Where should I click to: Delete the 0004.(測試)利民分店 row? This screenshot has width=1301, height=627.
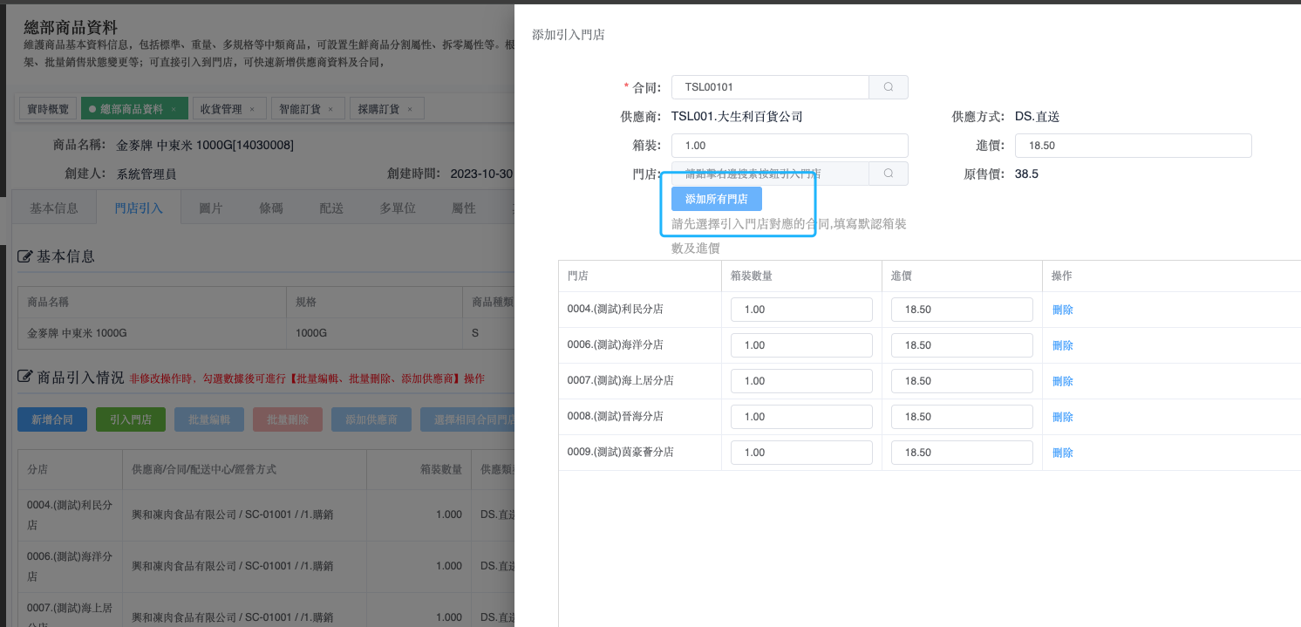1062,310
